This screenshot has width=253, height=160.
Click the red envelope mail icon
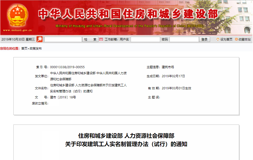coord(101,39)
